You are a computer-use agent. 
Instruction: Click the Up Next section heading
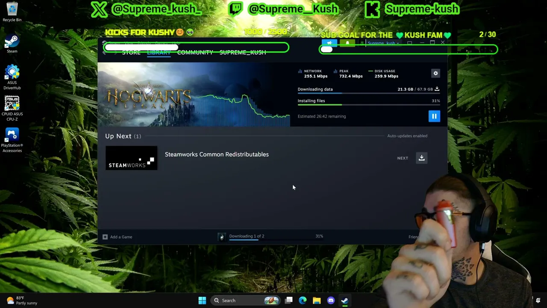click(x=123, y=136)
